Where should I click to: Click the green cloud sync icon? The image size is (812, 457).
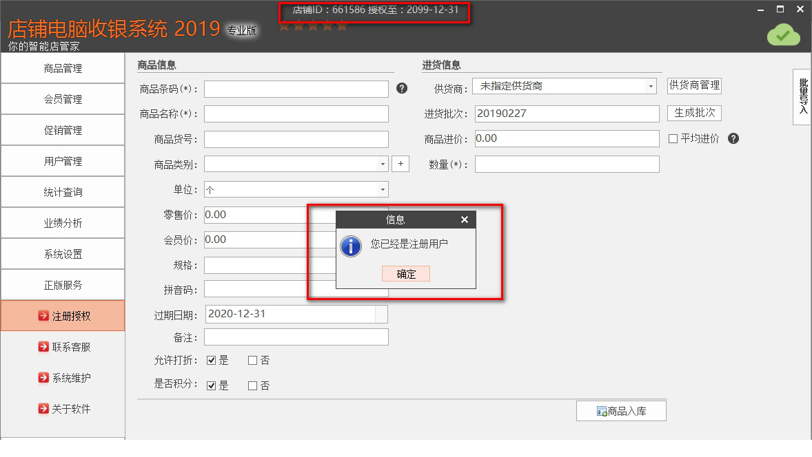click(784, 34)
